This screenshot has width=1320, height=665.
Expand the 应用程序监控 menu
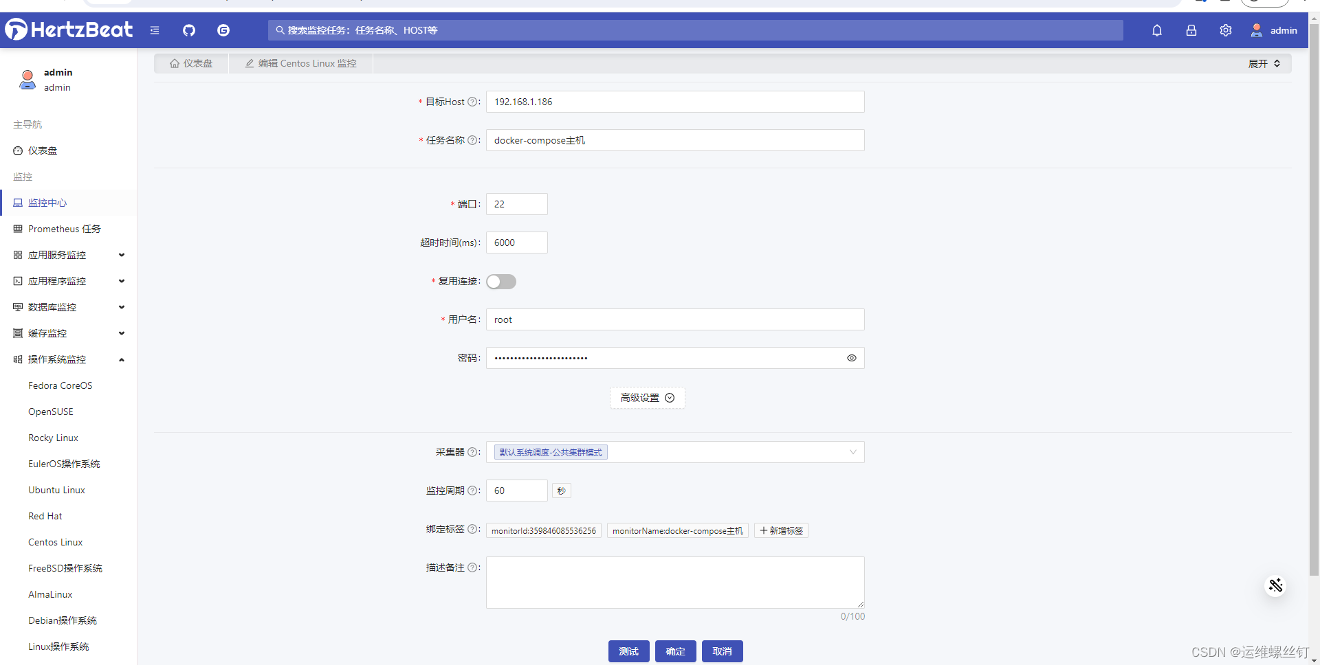(69, 281)
